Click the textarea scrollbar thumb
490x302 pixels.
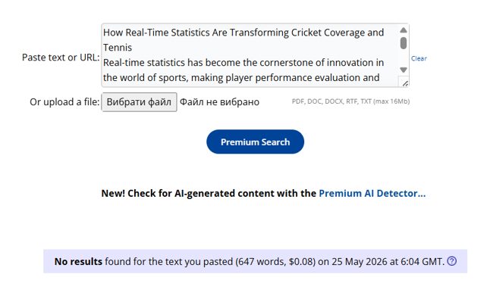pos(403,43)
